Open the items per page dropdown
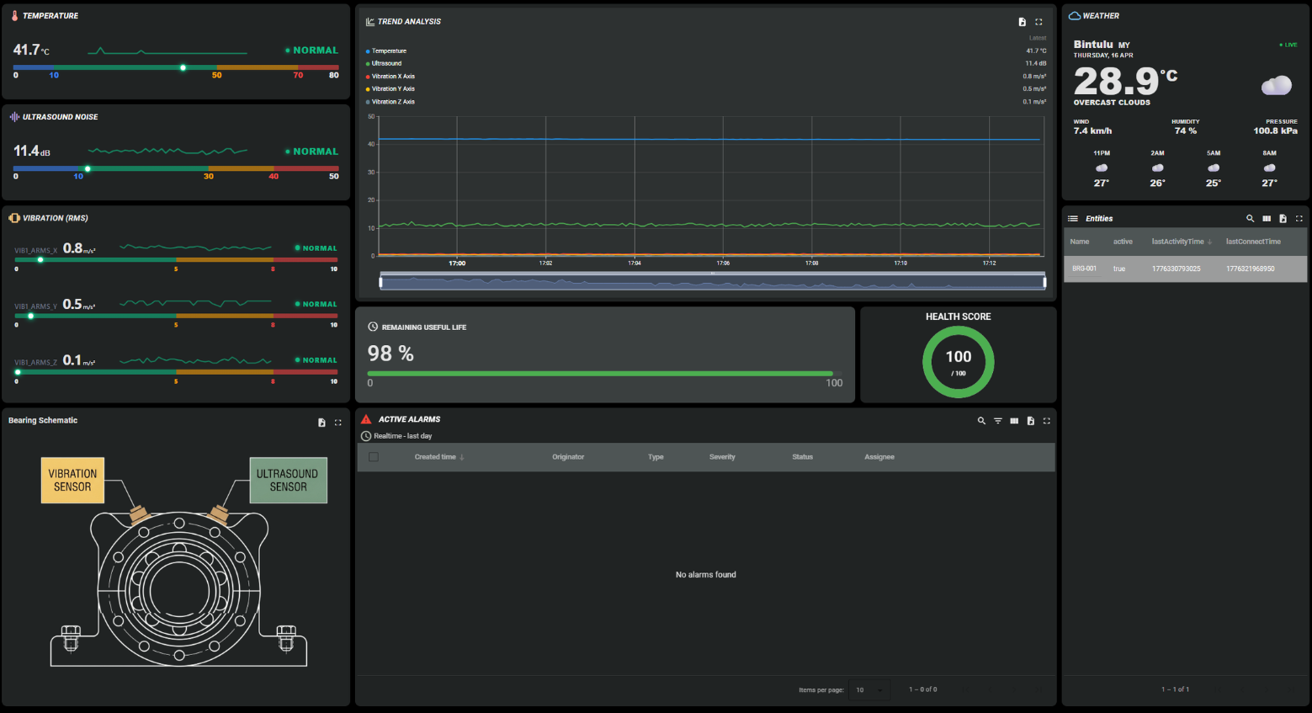The width and height of the screenshot is (1312, 713). [868, 689]
